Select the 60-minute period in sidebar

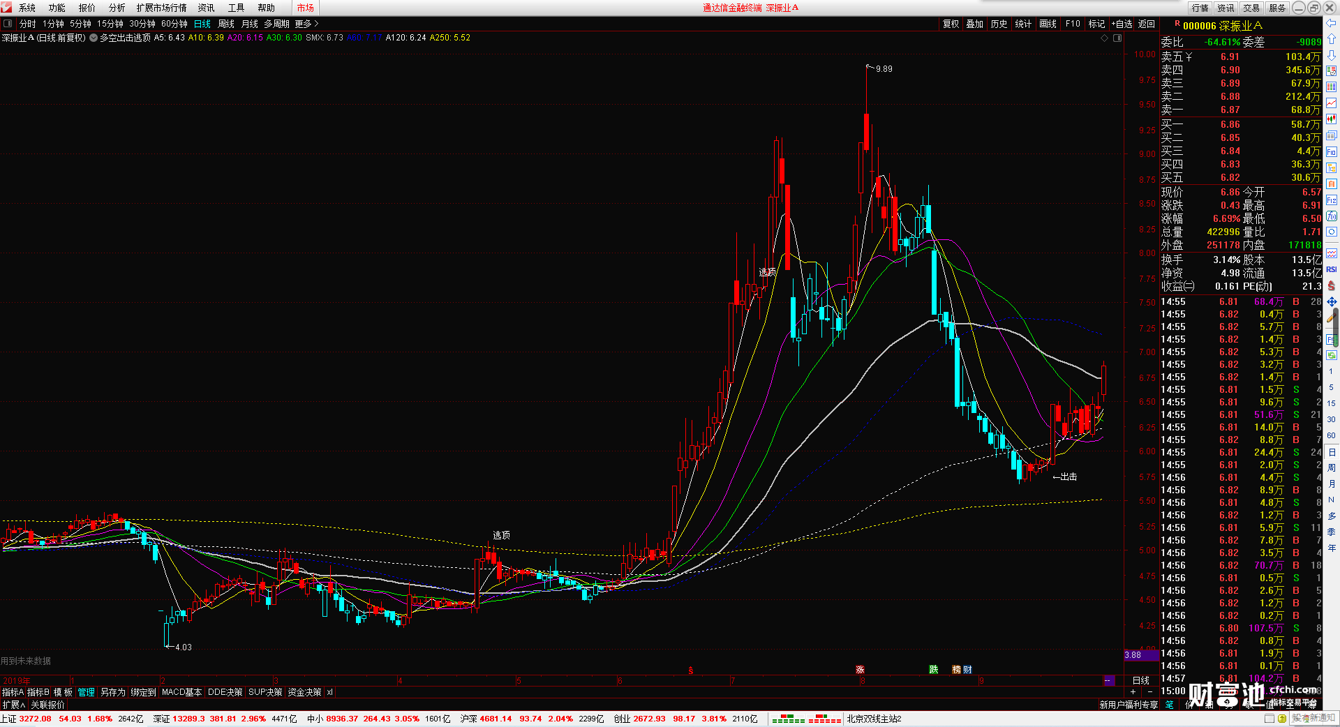tap(1332, 435)
